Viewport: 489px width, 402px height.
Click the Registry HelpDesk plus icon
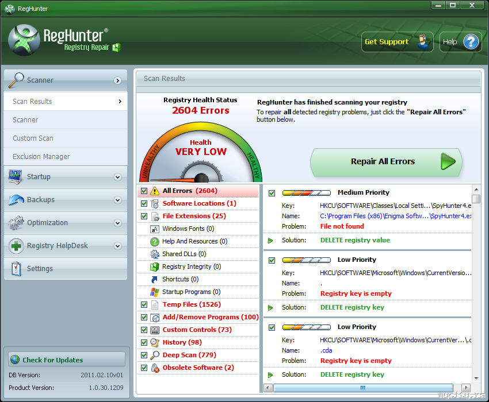[16, 246]
